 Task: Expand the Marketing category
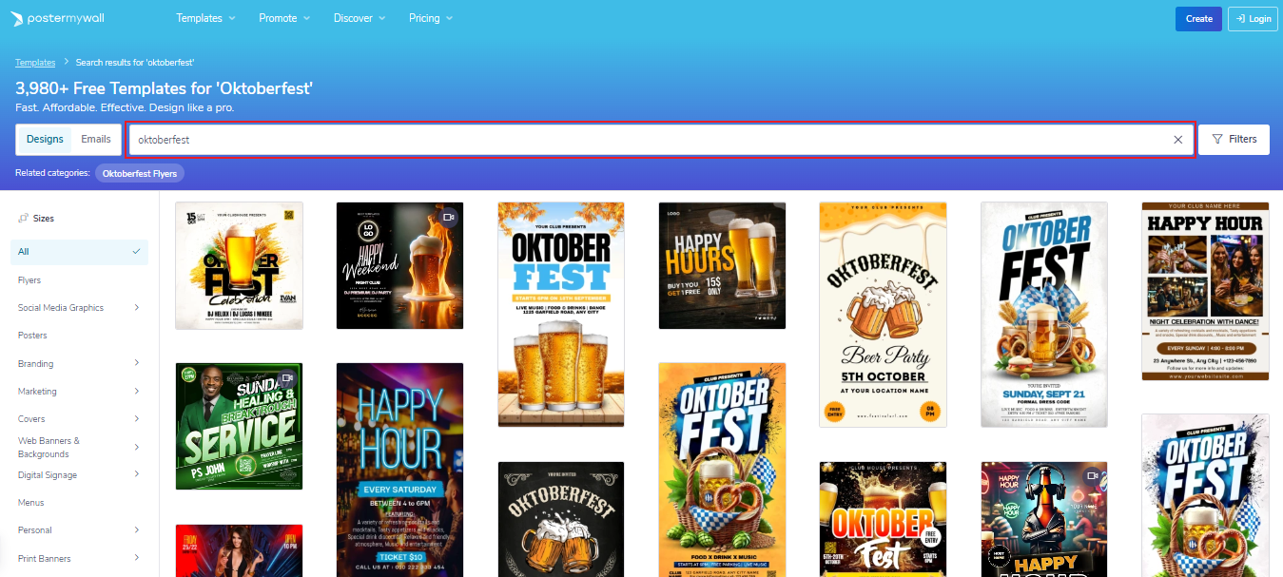pos(136,391)
